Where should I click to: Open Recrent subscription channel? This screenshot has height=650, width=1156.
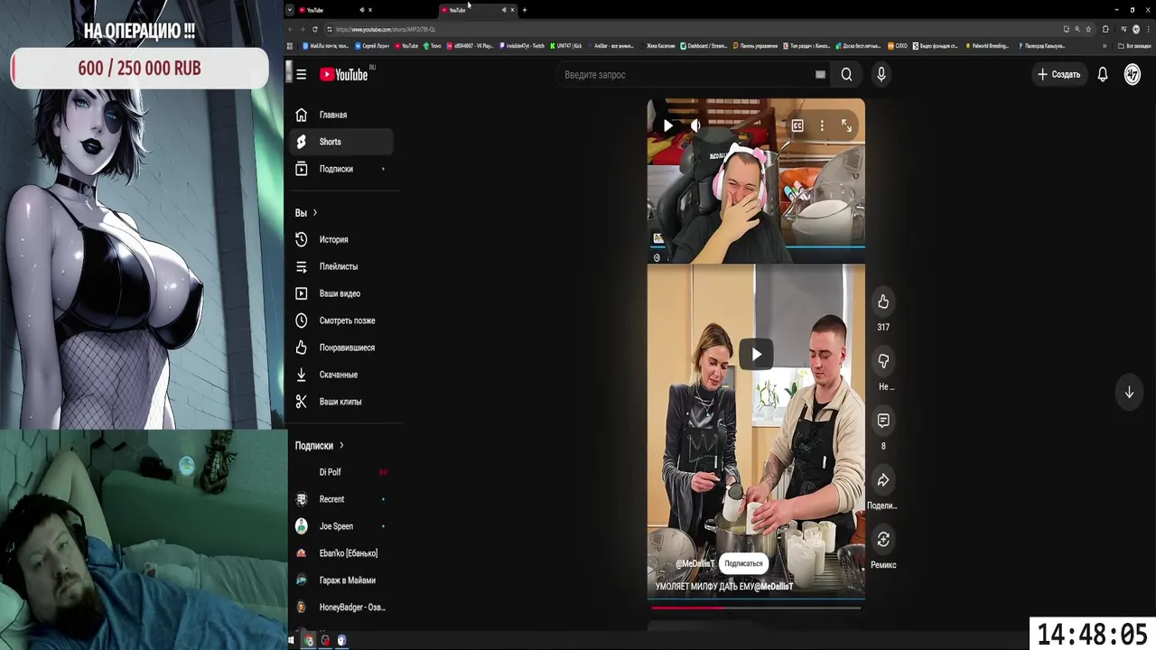pos(341,499)
